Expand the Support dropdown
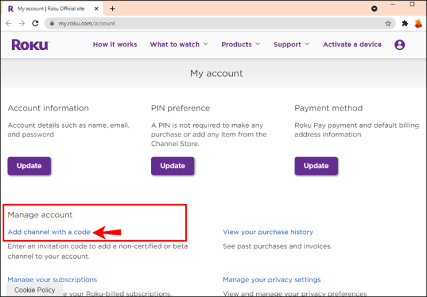The image size is (427, 297). [x=291, y=44]
